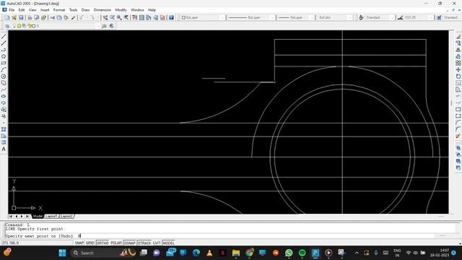Open the File menu
462x260 pixels.
(12, 10)
